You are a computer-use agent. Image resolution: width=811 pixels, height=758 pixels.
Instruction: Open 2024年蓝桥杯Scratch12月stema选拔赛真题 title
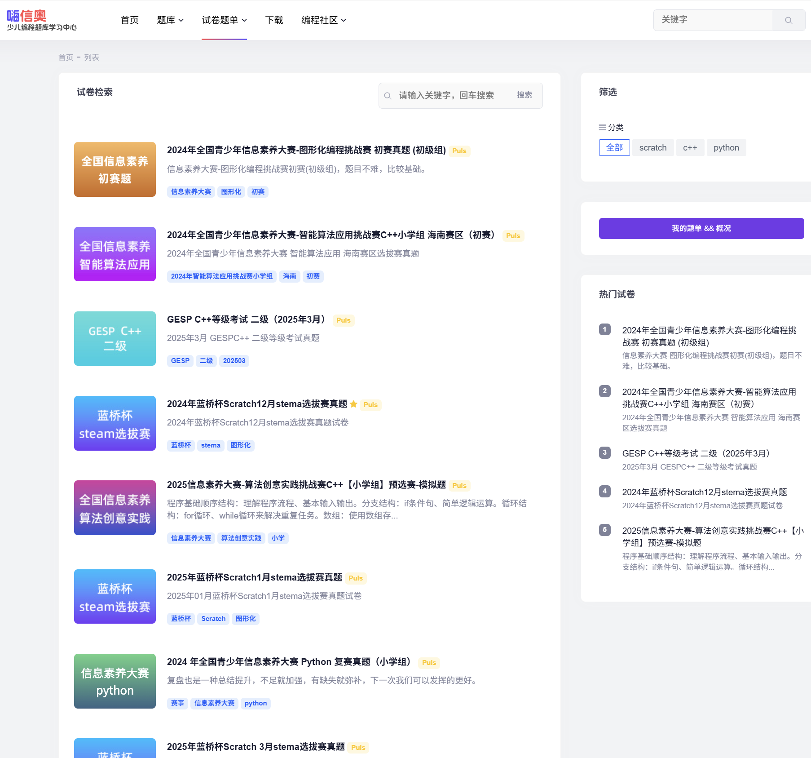pyautogui.click(x=257, y=404)
